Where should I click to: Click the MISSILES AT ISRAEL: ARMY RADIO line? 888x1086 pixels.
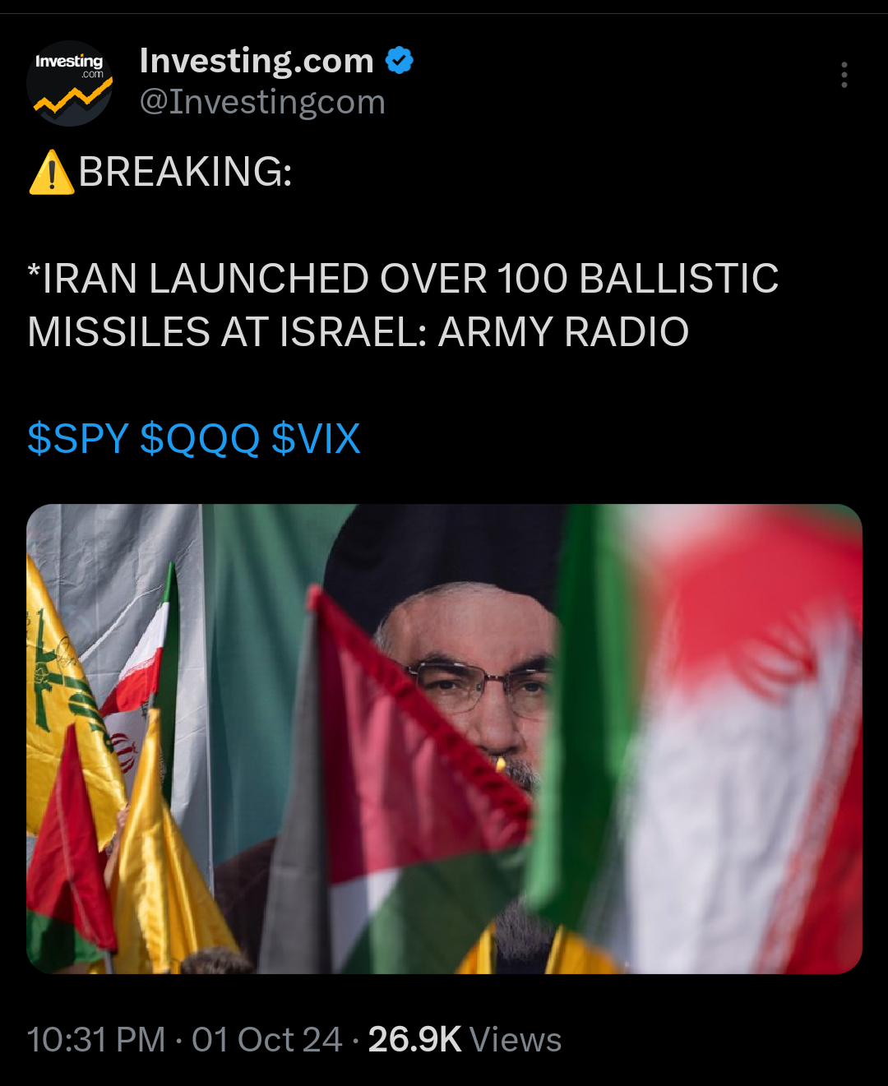[358, 332]
